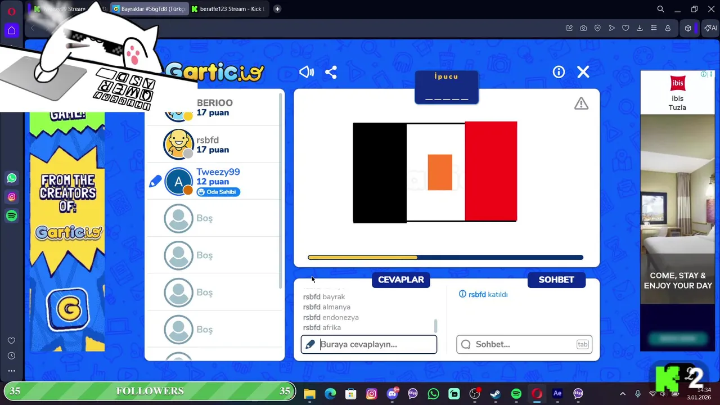
Task: Open WhatsApp in the Opera sidebar
Action: point(12,178)
